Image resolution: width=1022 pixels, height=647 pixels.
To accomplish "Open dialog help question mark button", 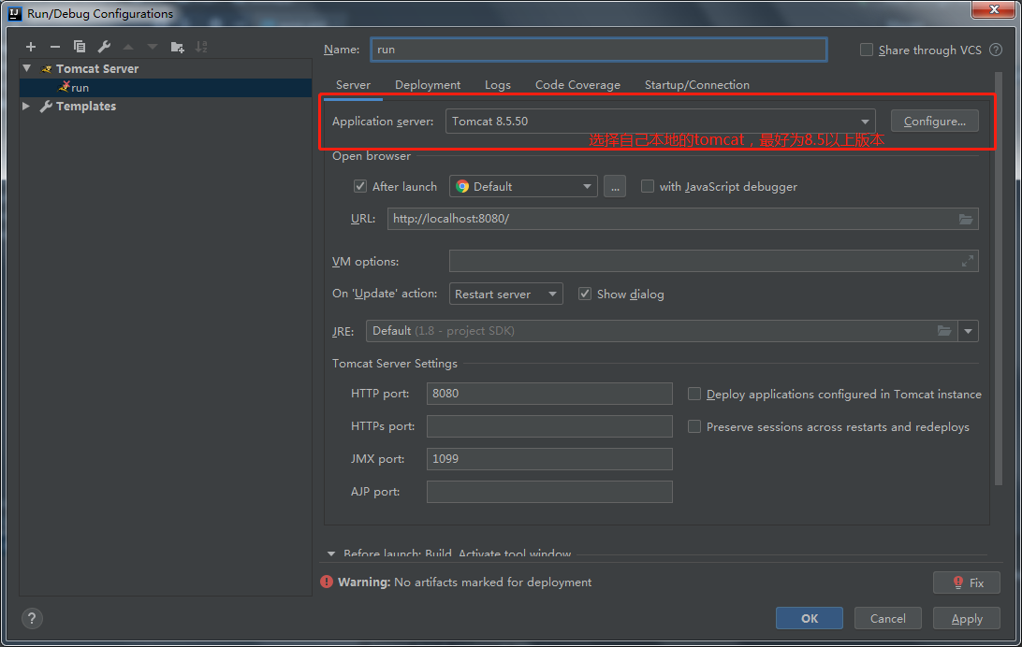I will click(x=32, y=618).
